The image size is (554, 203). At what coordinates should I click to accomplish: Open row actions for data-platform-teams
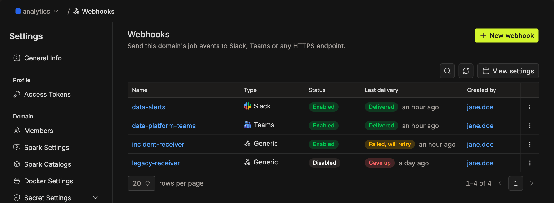530,126
